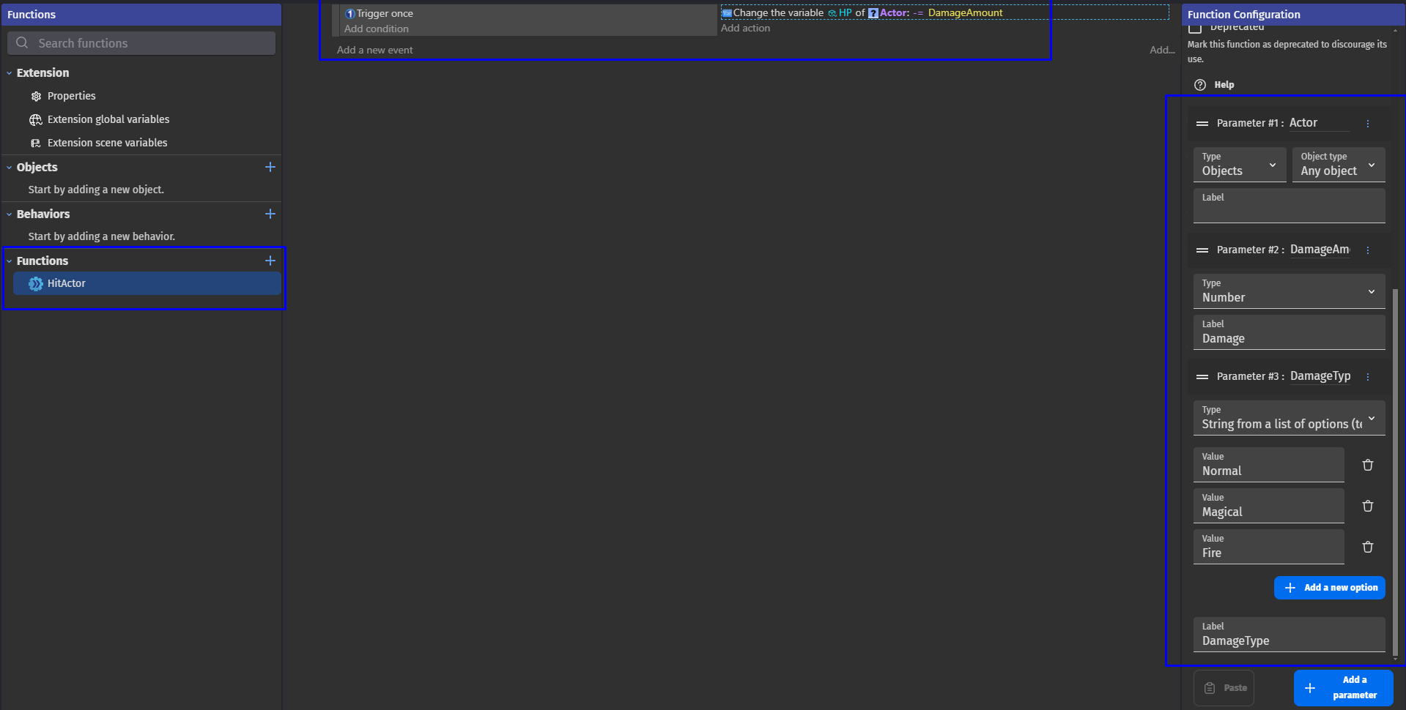Viewport: 1406px width, 710px height.
Task: Open the Object type dropdown
Action: [1338, 165]
